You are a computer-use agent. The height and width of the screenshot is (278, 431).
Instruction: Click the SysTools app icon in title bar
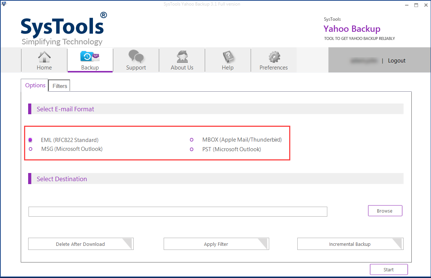pos(4,4)
